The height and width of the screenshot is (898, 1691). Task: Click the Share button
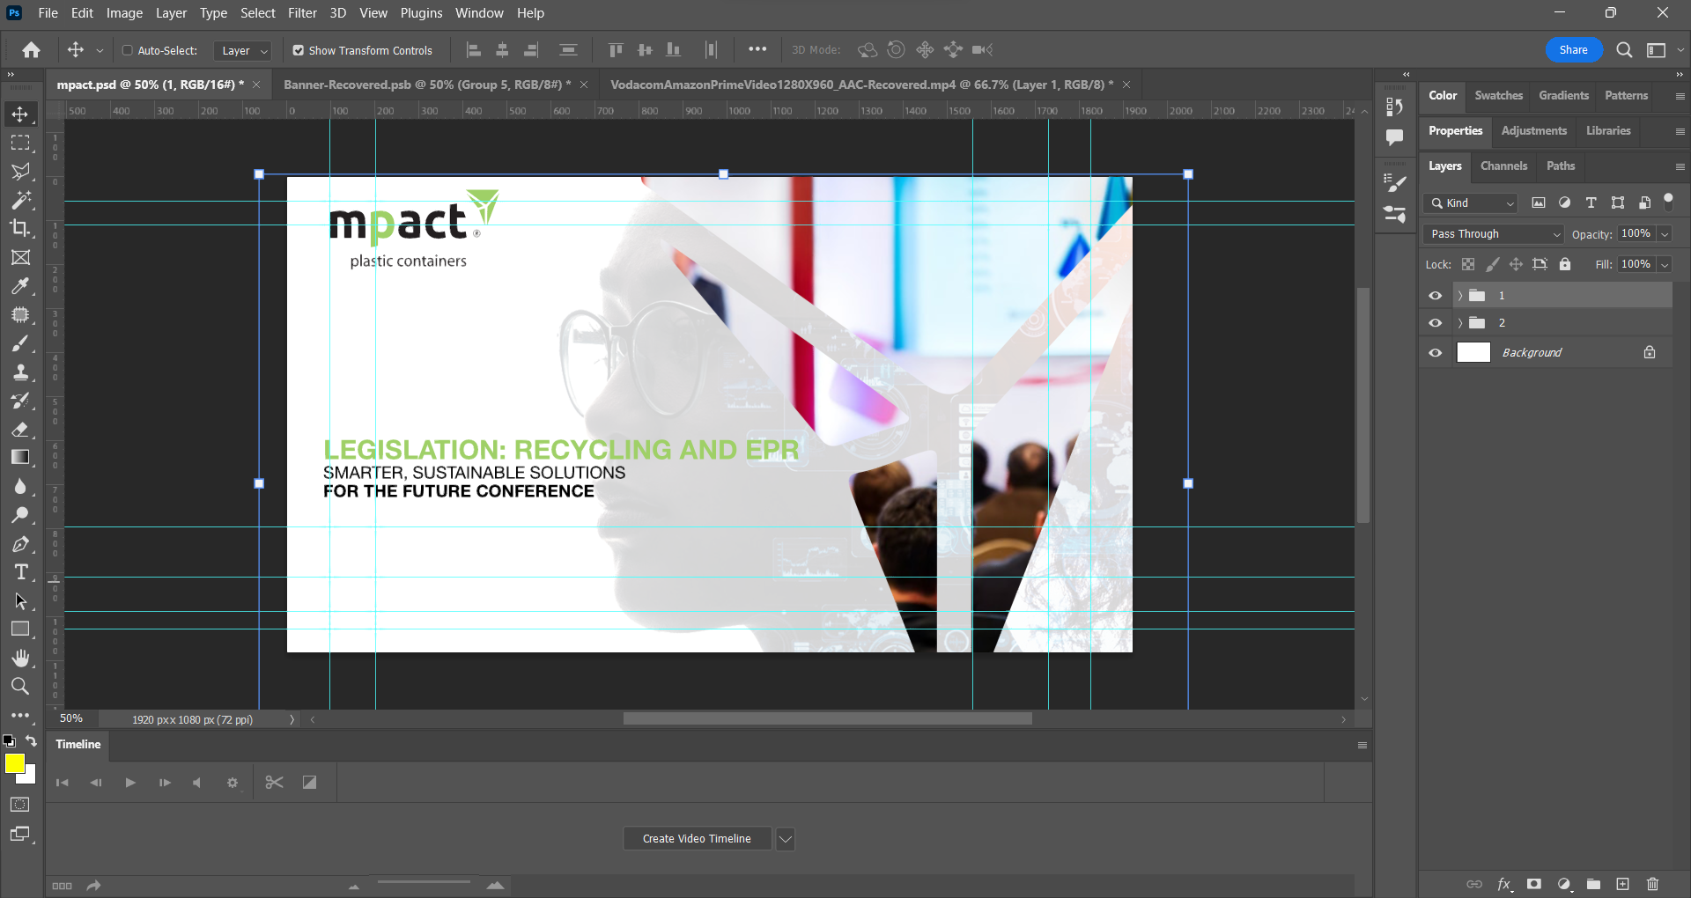tap(1574, 49)
